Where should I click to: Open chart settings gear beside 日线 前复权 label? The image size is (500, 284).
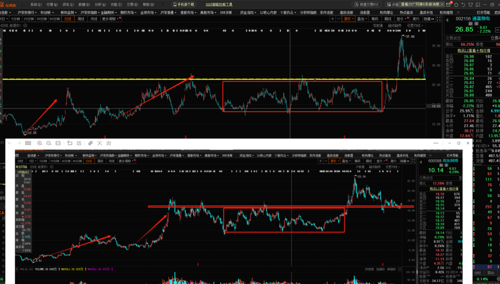coord(24,26)
